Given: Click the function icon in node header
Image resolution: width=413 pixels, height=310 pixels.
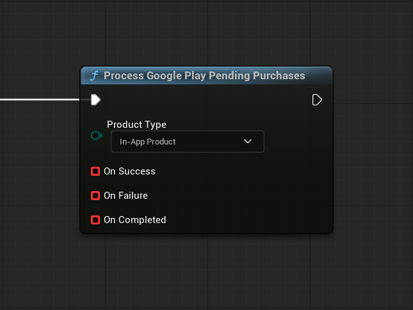Looking at the screenshot, I should 94,75.
